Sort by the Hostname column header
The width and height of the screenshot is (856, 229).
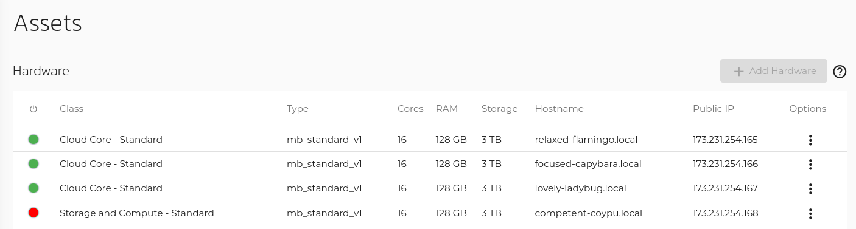point(559,109)
